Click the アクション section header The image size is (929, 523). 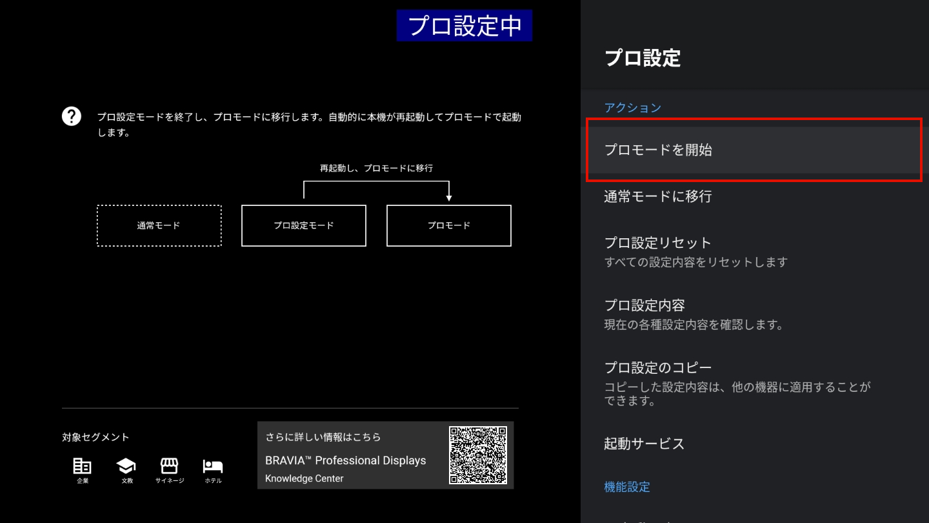coord(632,108)
